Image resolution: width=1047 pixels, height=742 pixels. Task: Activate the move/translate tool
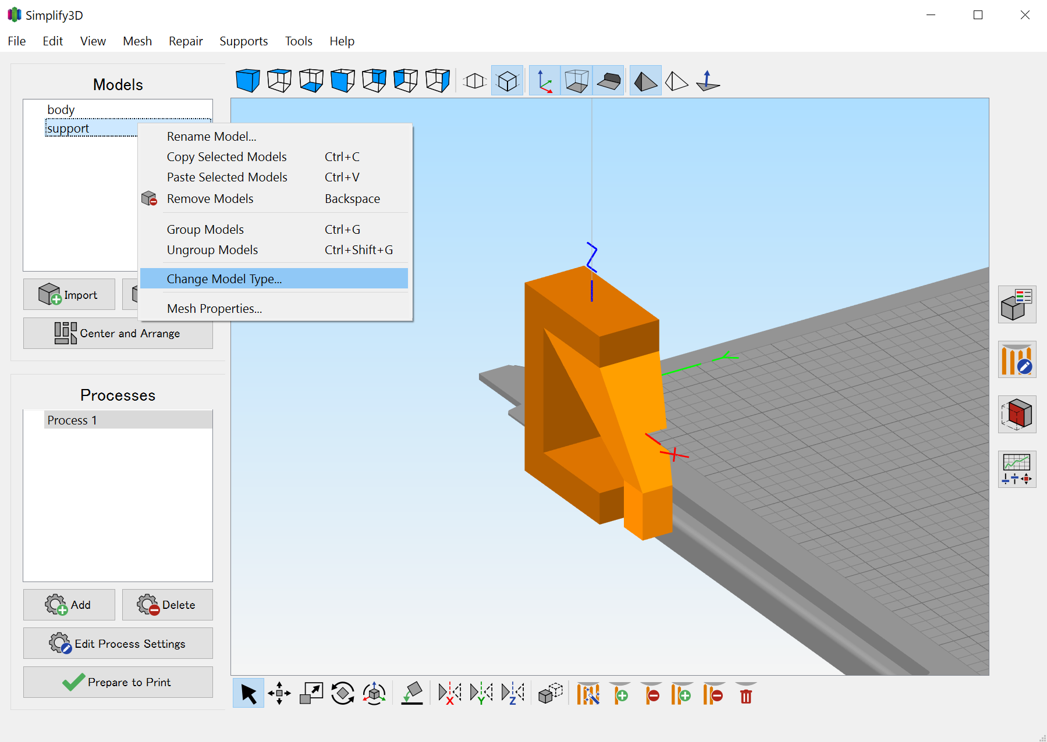(279, 693)
